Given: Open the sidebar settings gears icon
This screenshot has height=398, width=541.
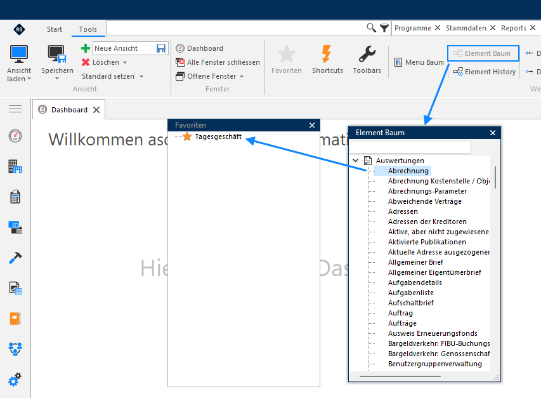Looking at the screenshot, I should pos(15,380).
